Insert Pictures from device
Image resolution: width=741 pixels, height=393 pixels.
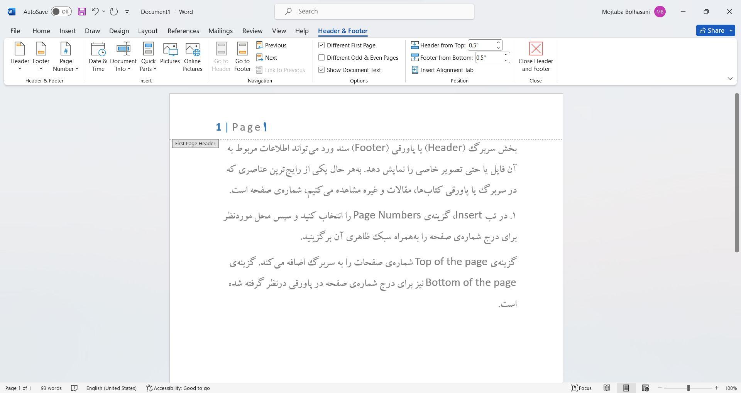coord(170,54)
